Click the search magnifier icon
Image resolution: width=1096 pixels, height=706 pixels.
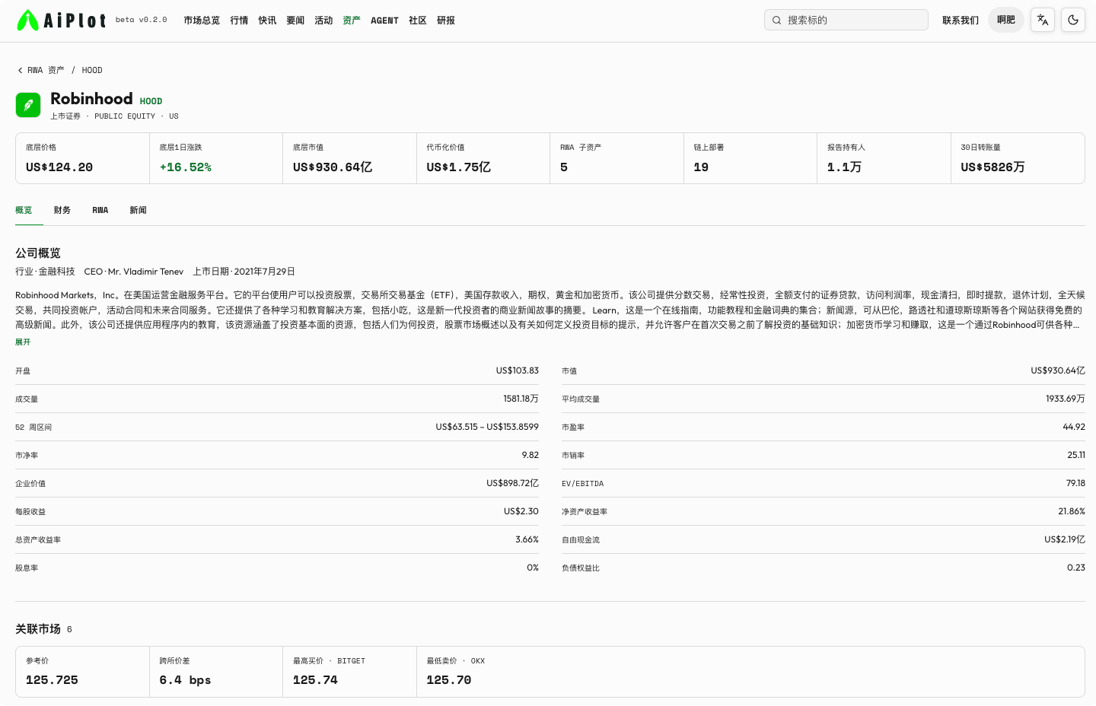tap(776, 20)
